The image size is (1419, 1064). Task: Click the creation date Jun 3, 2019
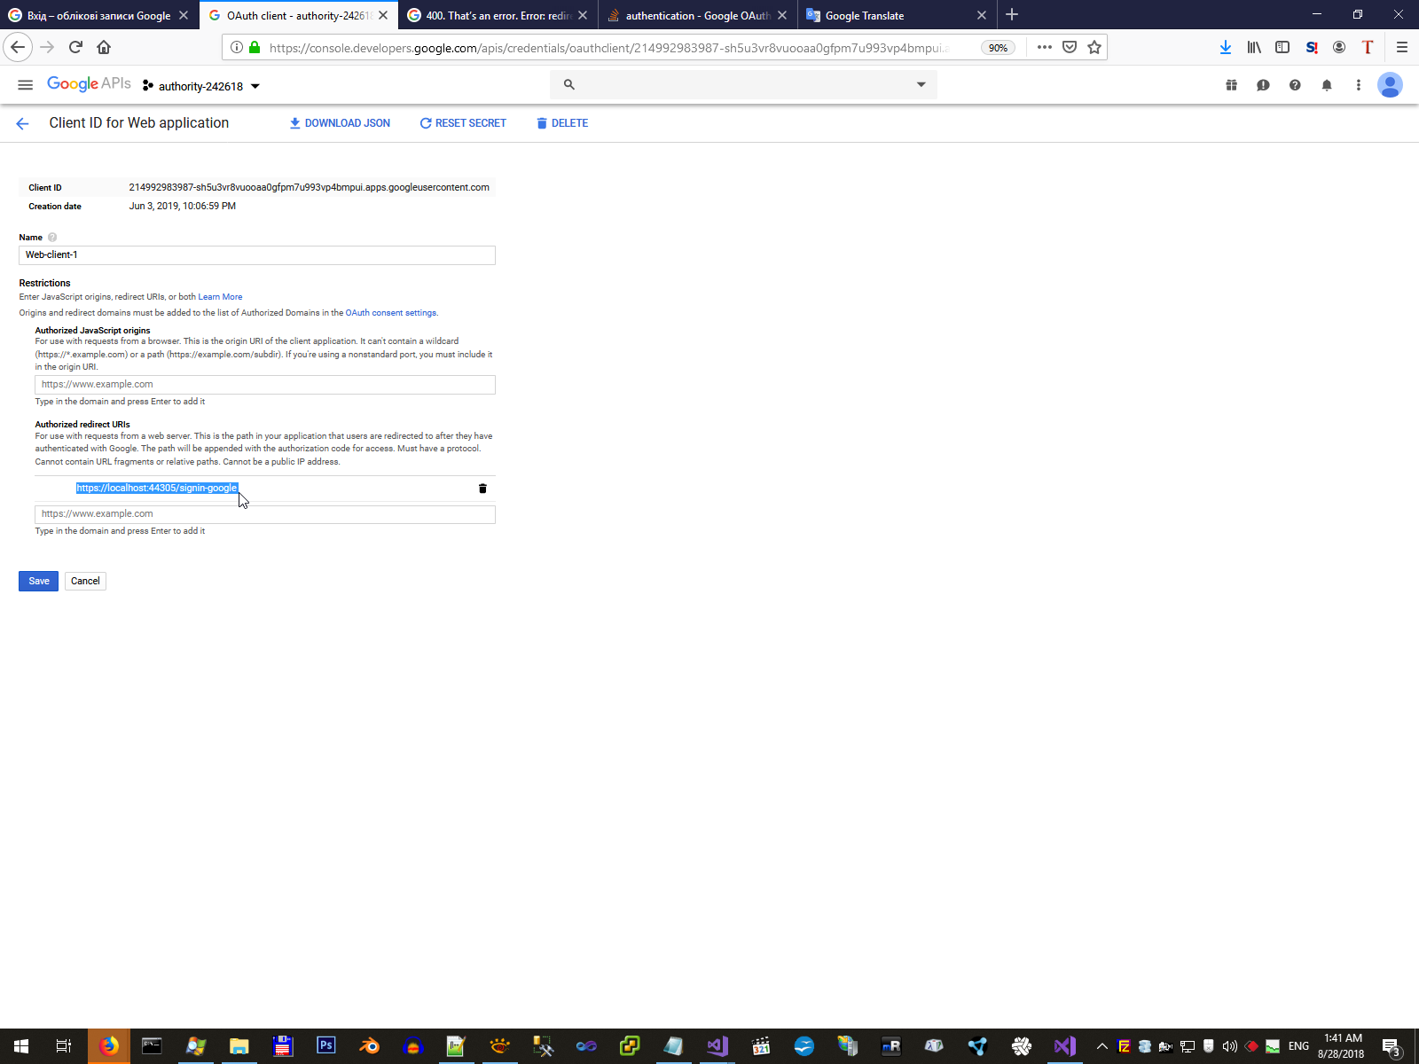tap(183, 207)
